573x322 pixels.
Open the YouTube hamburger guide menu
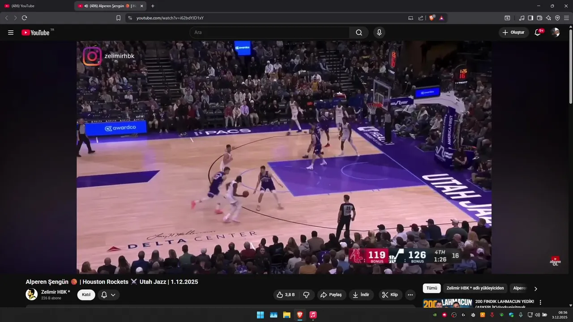11,32
